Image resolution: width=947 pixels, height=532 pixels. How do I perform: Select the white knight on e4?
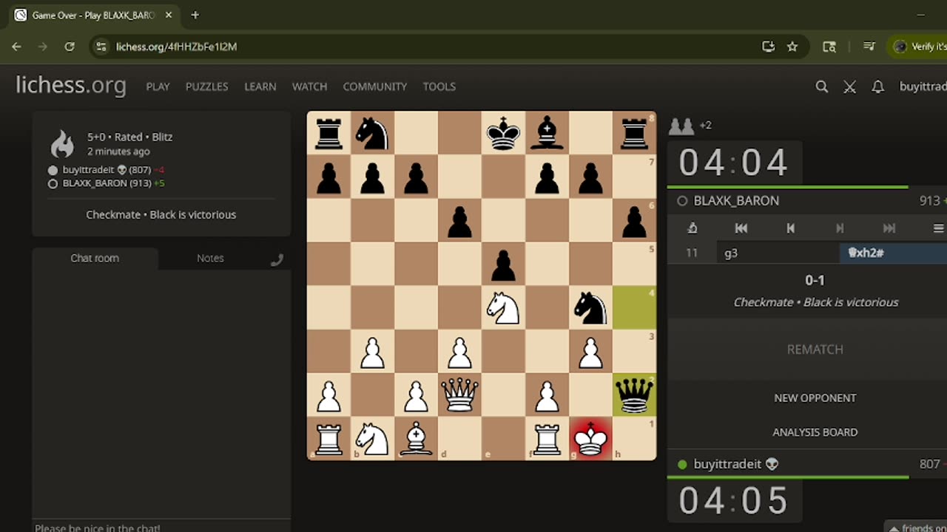503,308
